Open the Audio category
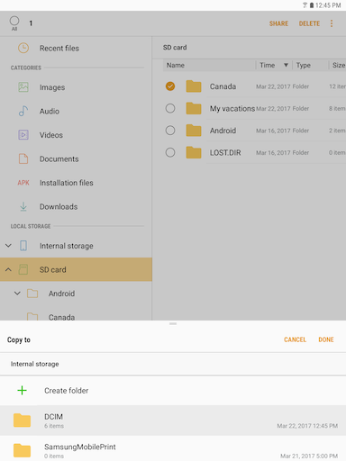Screen dimensions: 346x461 (76, 111)
